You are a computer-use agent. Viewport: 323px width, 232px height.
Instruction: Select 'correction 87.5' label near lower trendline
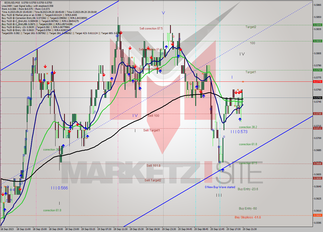pos(248,163)
